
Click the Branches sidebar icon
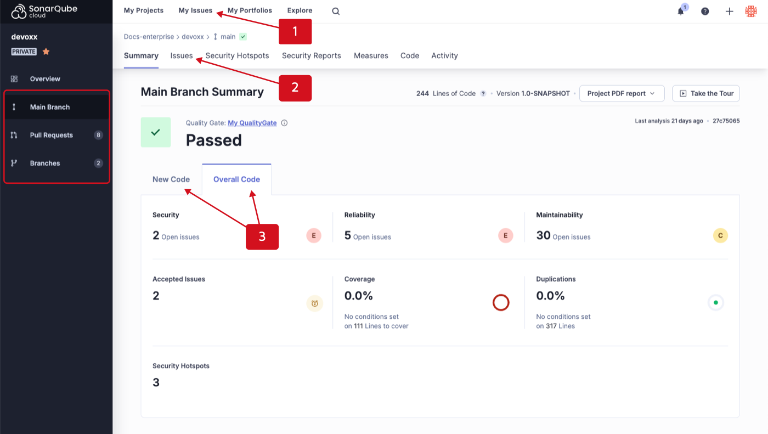14,163
